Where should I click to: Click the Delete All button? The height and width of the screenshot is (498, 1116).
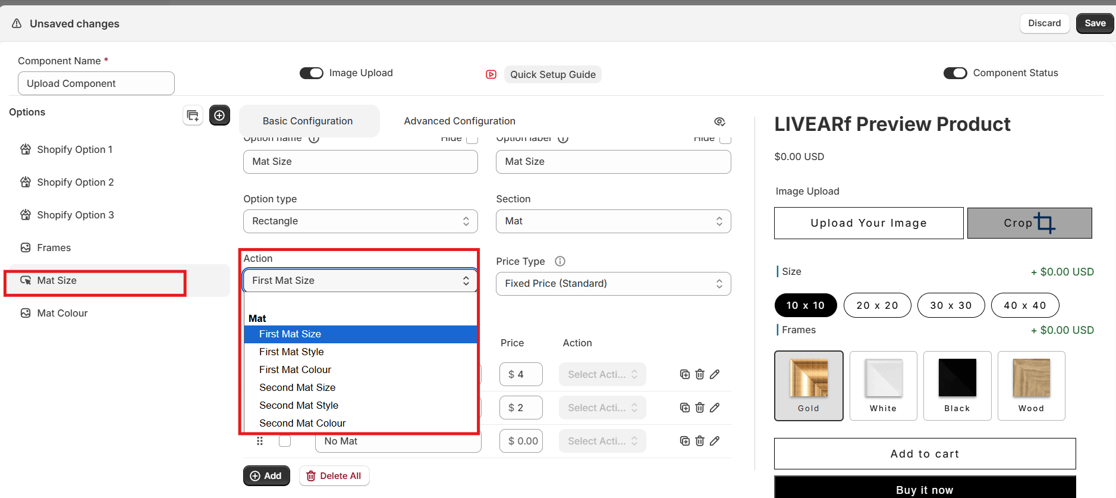pyautogui.click(x=334, y=476)
